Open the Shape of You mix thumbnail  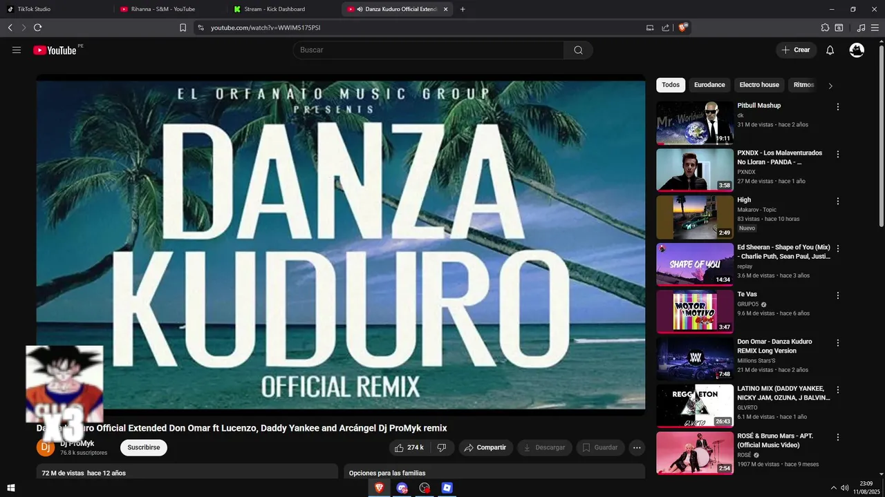695,264
